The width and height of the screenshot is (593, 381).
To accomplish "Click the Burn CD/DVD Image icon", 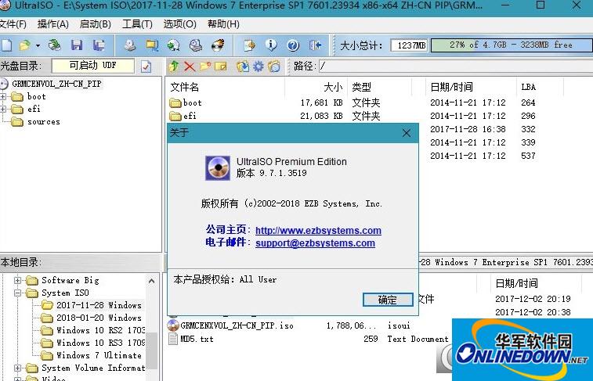I will pyautogui.click(x=218, y=45).
